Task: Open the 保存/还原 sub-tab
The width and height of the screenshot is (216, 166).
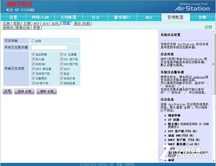Action: [83, 23]
